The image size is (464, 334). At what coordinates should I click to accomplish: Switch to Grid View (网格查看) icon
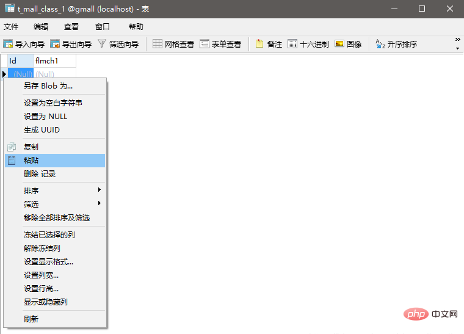tap(157, 44)
